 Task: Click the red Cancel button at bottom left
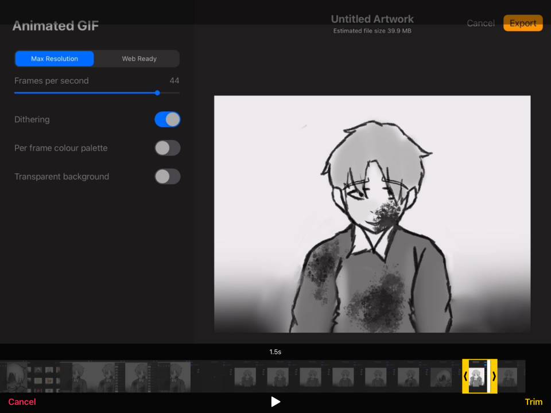point(22,402)
